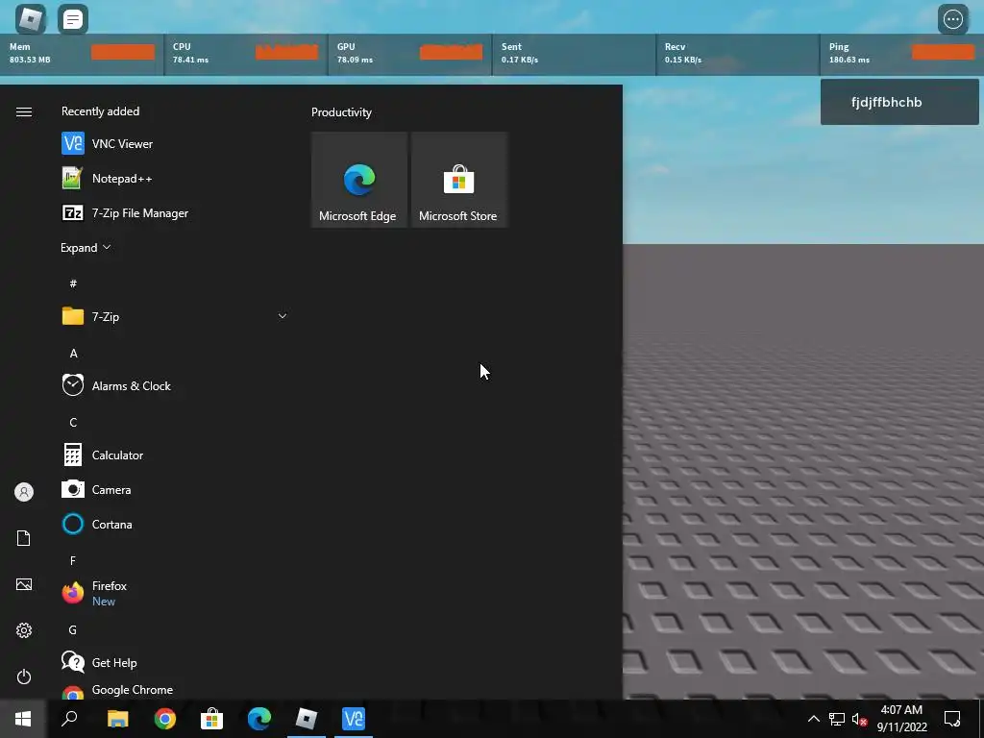Open the notification Action Center
Viewport: 984px width, 738px height.
(x=952, y=719)
